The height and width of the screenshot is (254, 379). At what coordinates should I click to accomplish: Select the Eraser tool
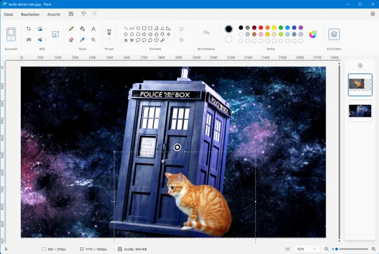point(71,40)
